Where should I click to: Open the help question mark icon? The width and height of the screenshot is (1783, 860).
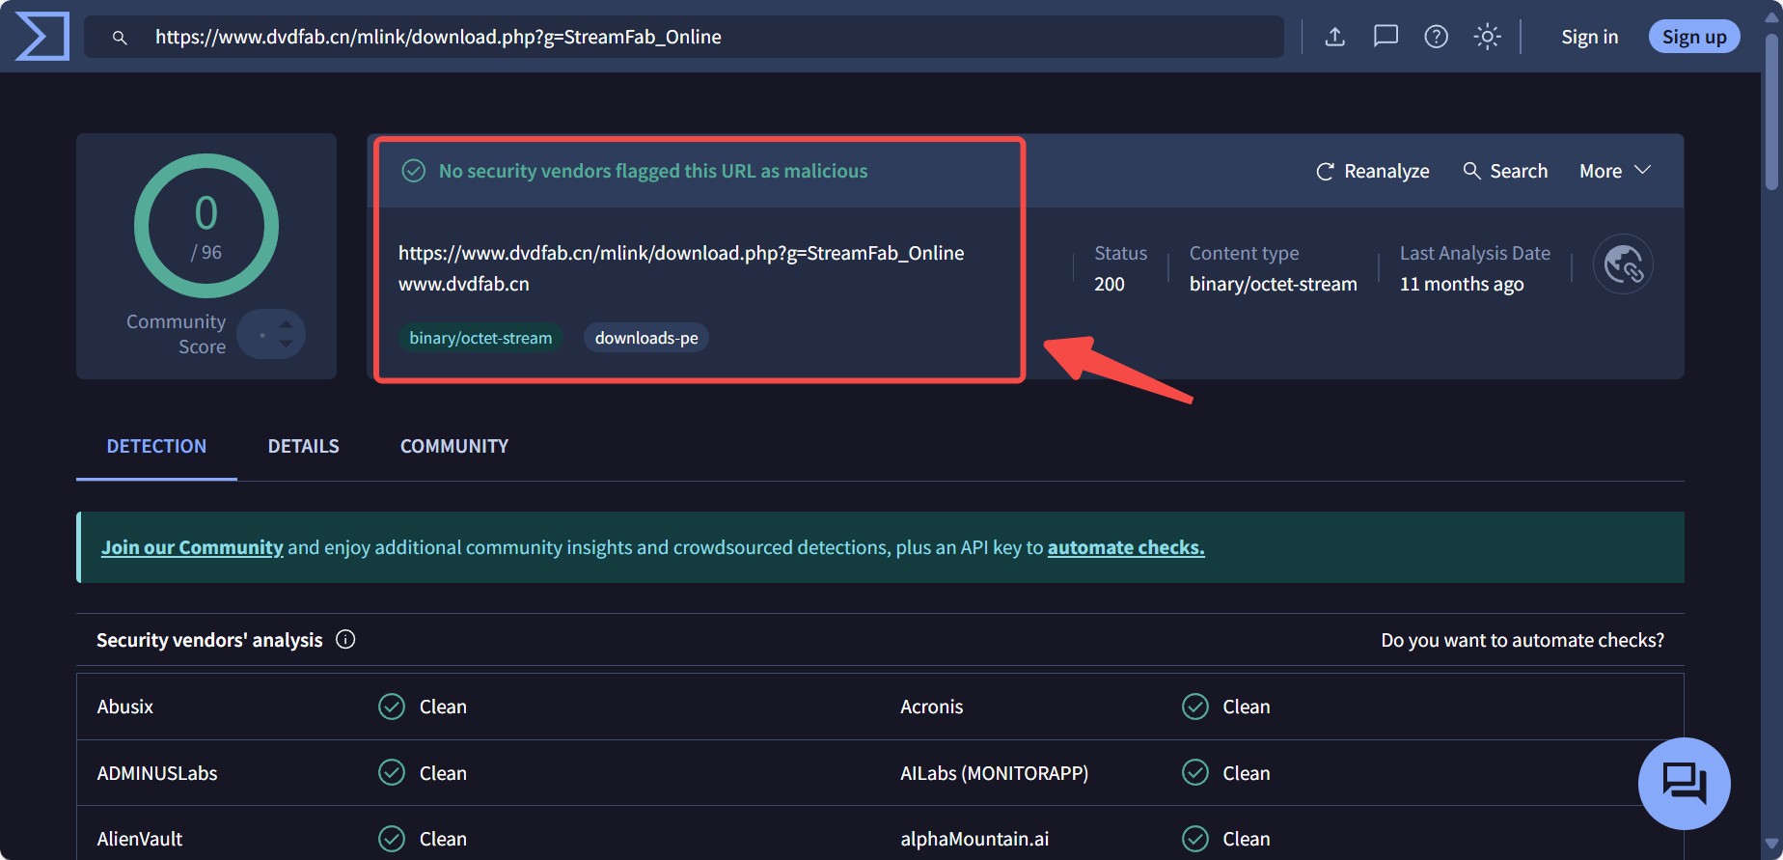[1436, 37]
